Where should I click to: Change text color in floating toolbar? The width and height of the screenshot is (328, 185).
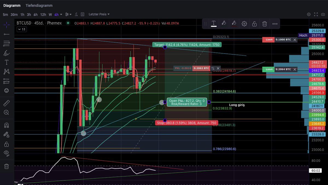(214, 24)
